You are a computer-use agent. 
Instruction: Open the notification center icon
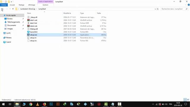[x=186, y=104]
